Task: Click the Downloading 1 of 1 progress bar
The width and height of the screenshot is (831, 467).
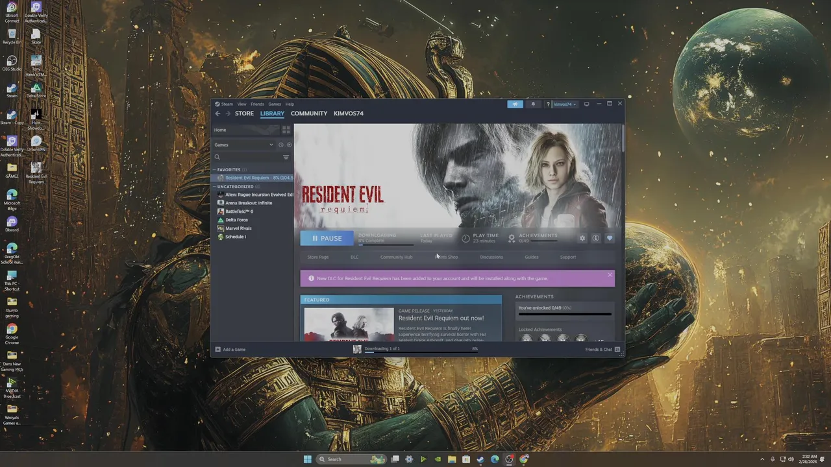Action: 421,353
